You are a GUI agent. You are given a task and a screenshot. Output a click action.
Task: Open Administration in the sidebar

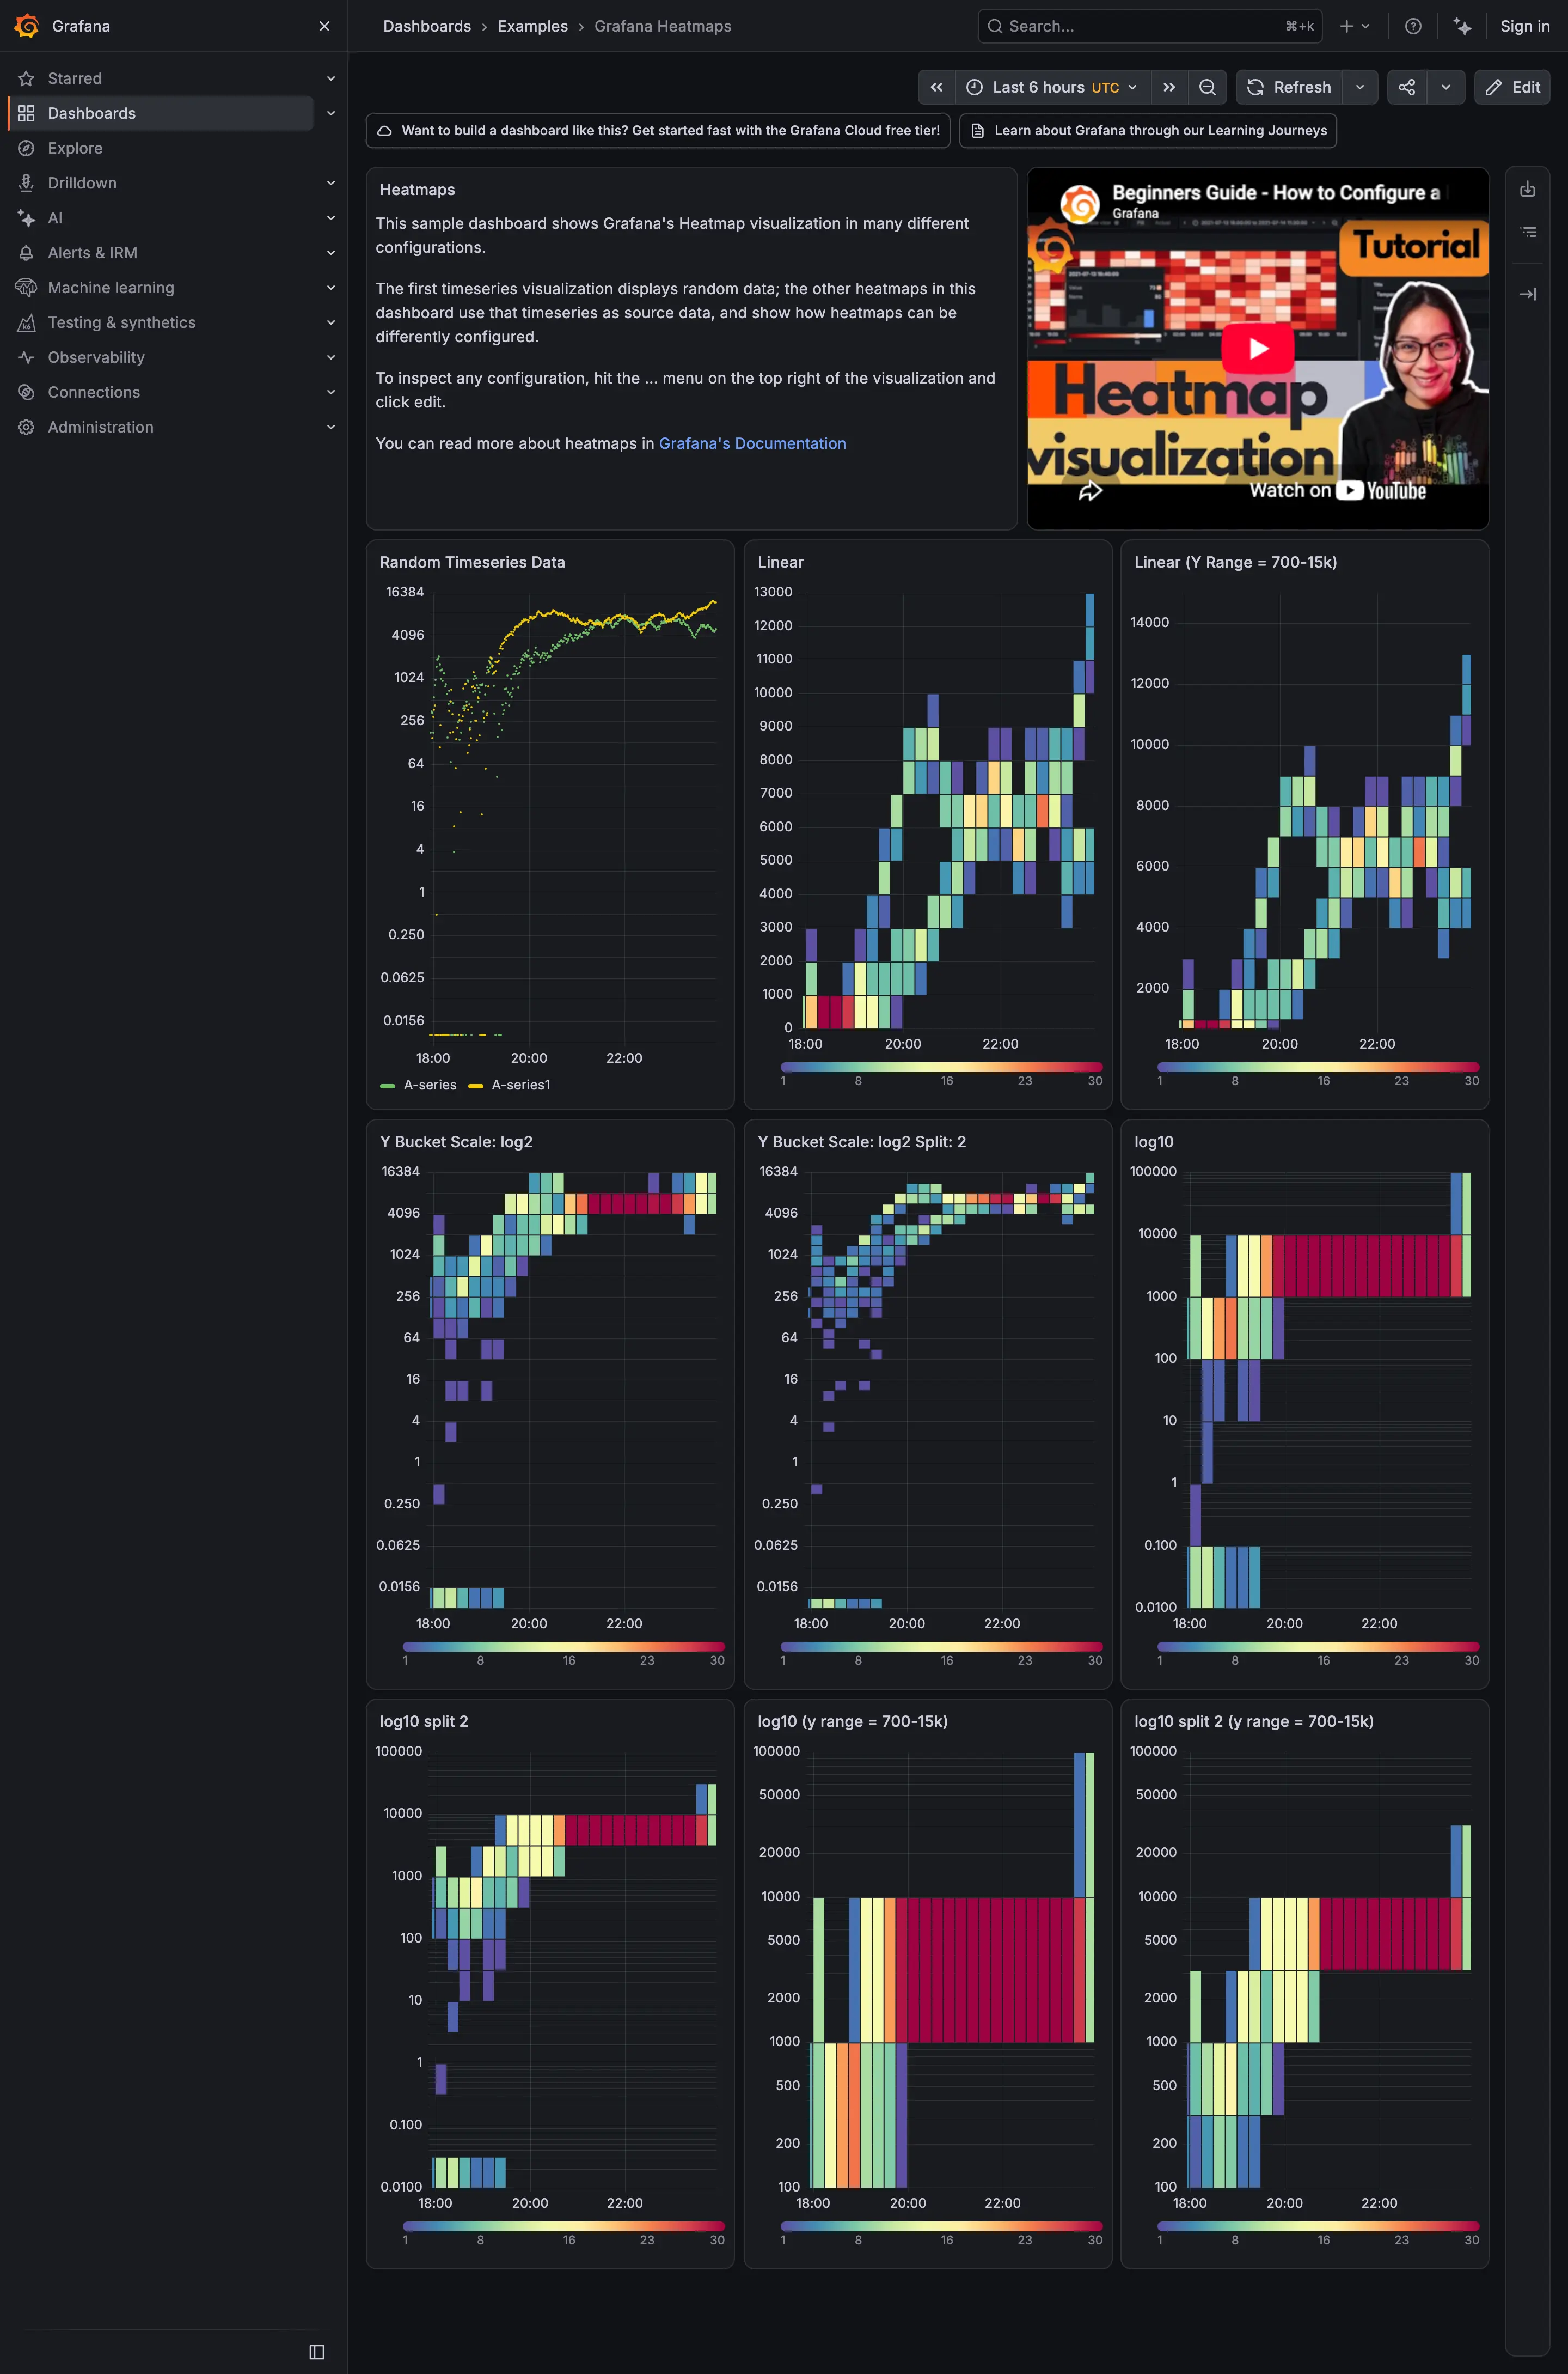pyautogui.click(x=100, y=427)
